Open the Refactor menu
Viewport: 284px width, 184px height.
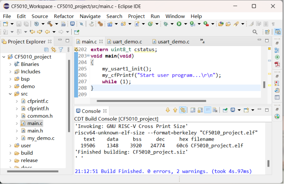tap(64, 16)
